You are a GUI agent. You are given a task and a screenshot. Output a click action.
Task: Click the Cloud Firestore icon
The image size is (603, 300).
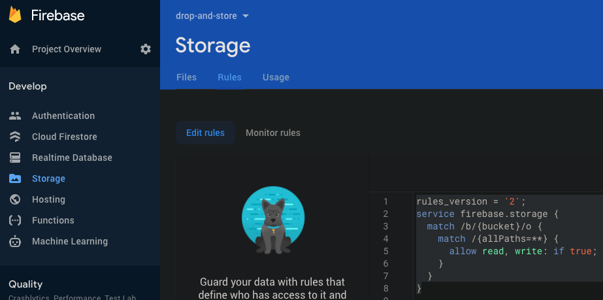(x=15, y=137)
